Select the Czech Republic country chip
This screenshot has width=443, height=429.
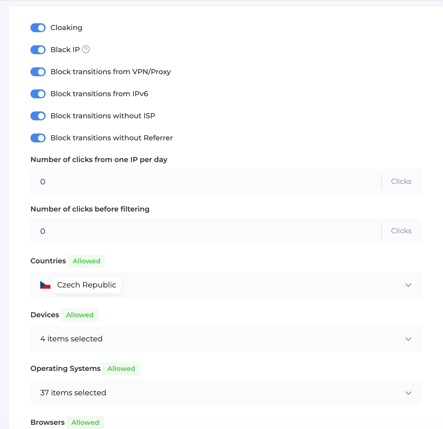click(x=86, y=285)
